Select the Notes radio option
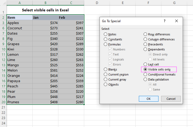The height and width of the screenshot is (127, 193). pyautogui.click(x=106, y=34)
